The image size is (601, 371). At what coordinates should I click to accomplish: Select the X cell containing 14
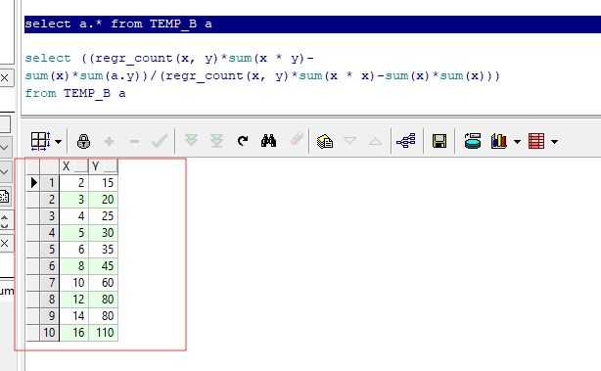74,316
